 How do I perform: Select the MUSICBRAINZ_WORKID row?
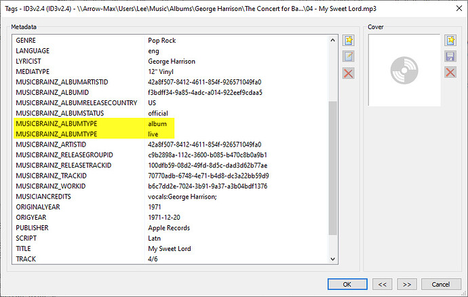170,186
